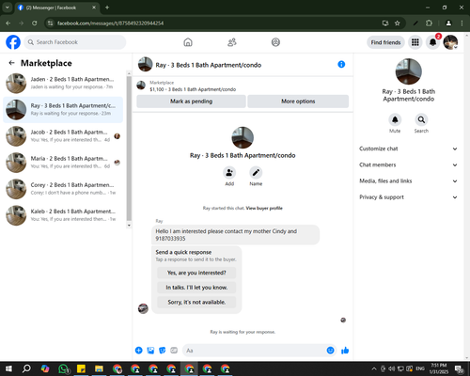Click the Find friends button

(385, 42)
